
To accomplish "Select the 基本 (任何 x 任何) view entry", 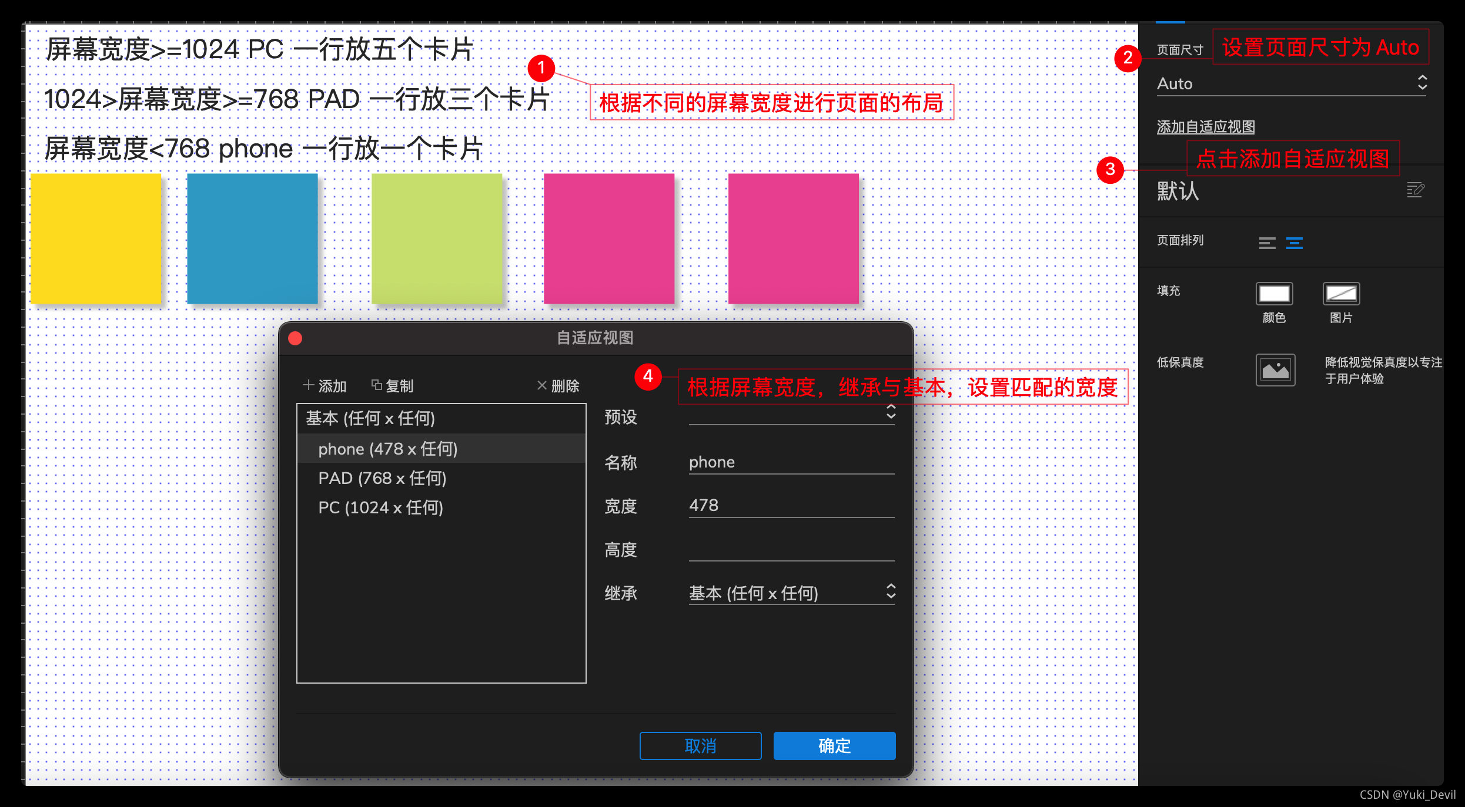I will click(x=370, y=418).
